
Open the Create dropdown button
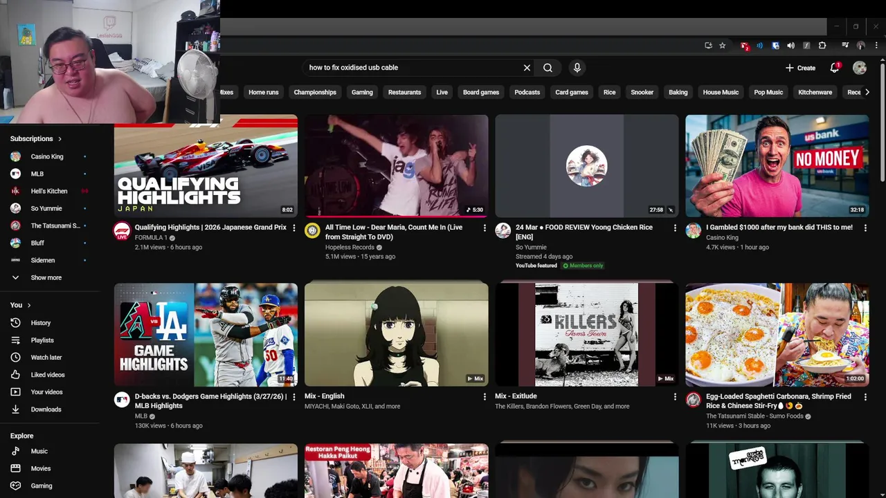(x=801, y=68)
